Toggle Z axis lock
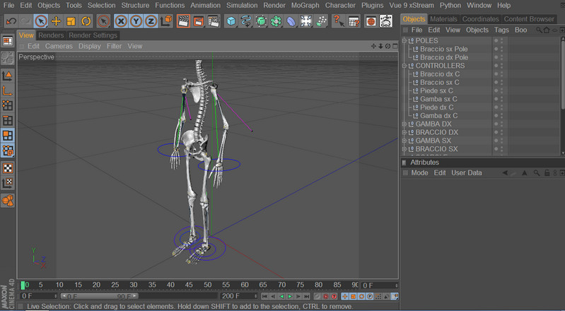565x311 pixels. click(150, 21)
